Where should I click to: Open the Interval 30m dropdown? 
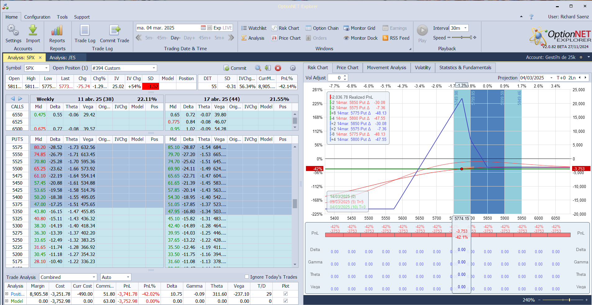coord(465,28)
